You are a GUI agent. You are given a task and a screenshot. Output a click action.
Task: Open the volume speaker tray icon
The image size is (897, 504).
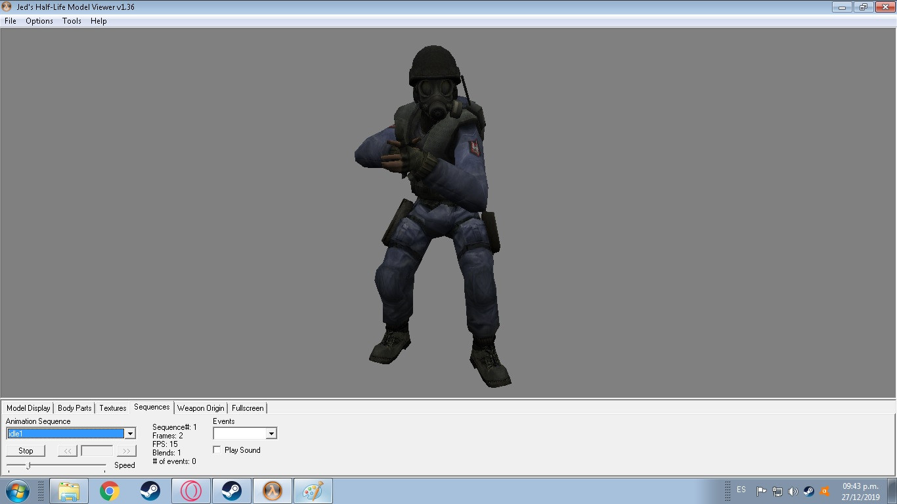793,491
